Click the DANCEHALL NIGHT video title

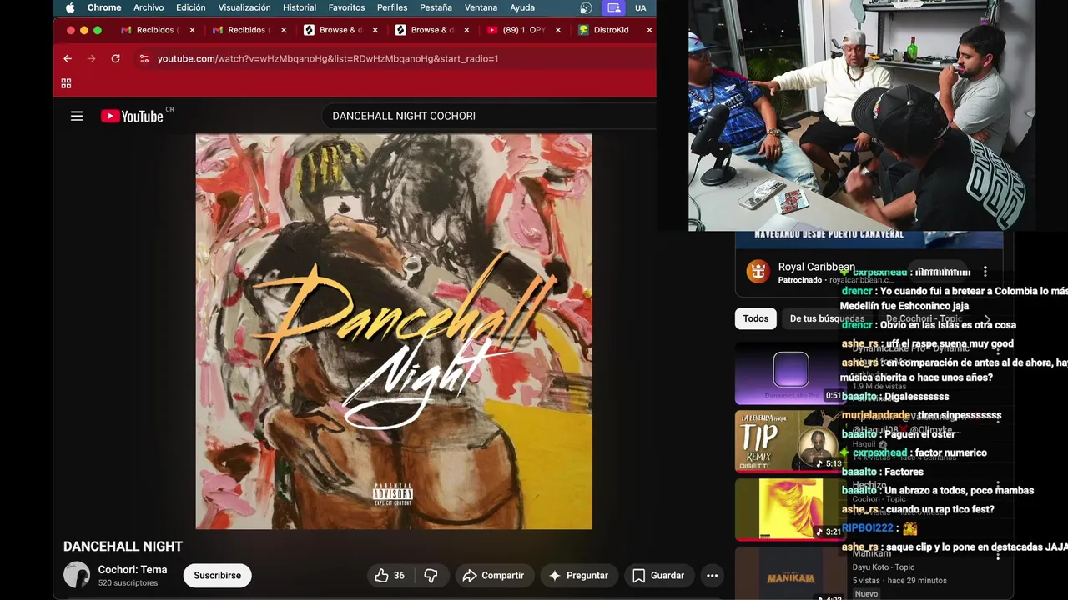click(x=123, y=546)
